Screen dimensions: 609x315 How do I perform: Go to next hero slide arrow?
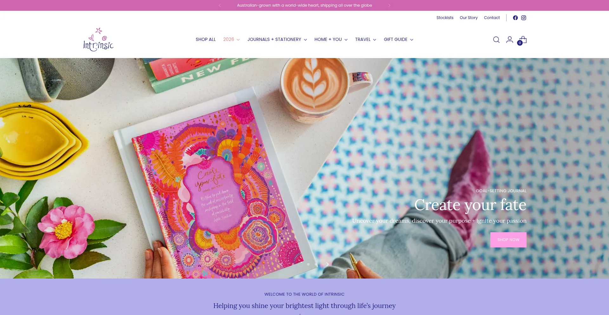(327, 264)
